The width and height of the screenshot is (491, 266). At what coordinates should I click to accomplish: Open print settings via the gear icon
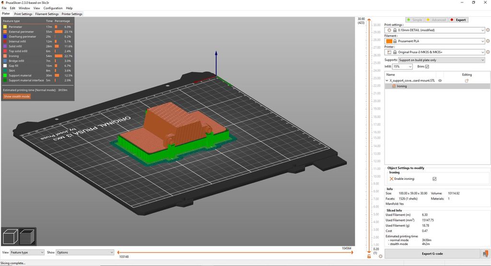(488, 30)
